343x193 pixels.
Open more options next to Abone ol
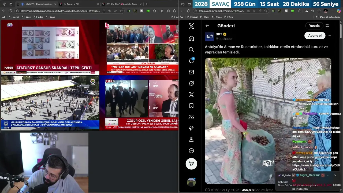[329, 36]
